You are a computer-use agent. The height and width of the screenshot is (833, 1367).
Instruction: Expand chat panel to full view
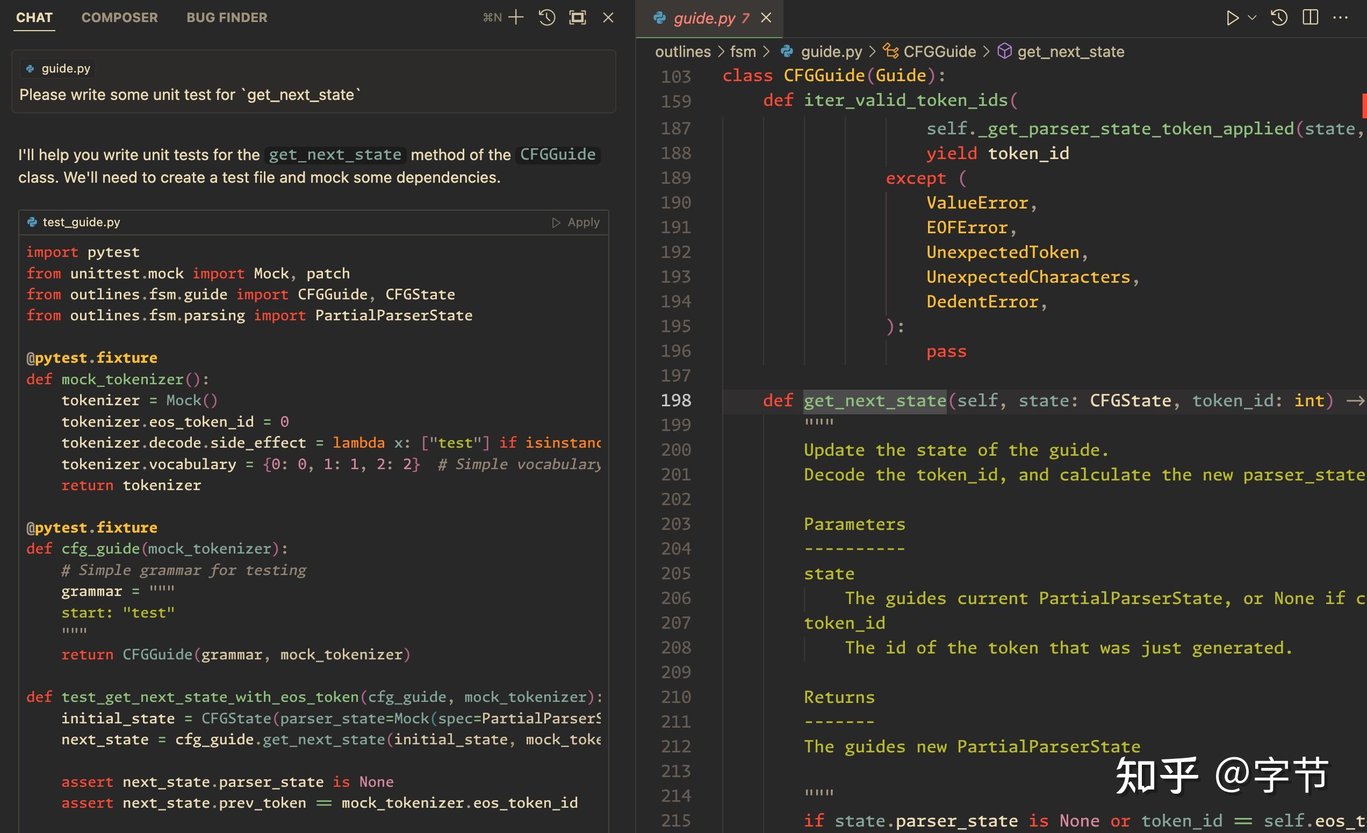coord(578,18)
